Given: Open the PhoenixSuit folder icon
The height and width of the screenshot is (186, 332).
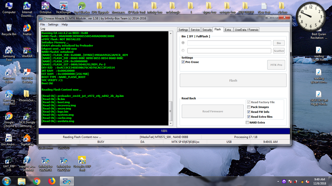Looking at the screenshot, I should [x=27, y=96].
